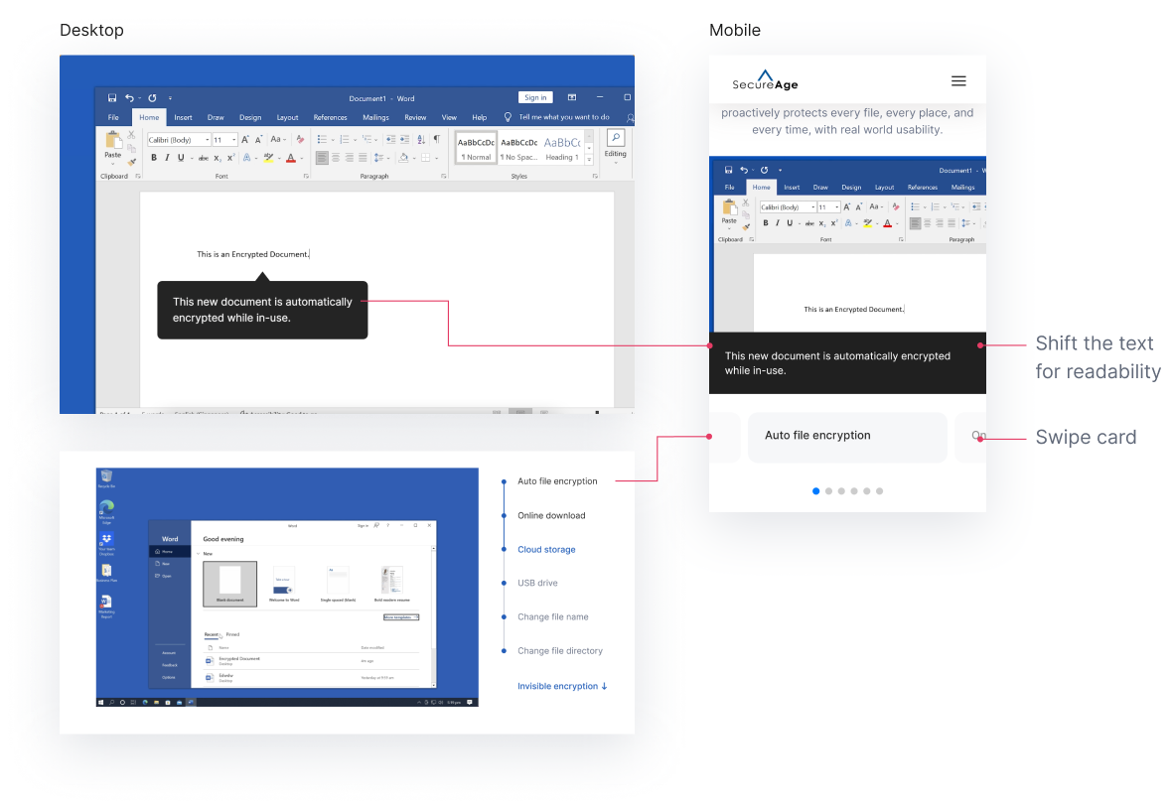Click Save icon in desktop Word title bar
This screenshot has width=1171, height=809.
(x=112, y=97)
